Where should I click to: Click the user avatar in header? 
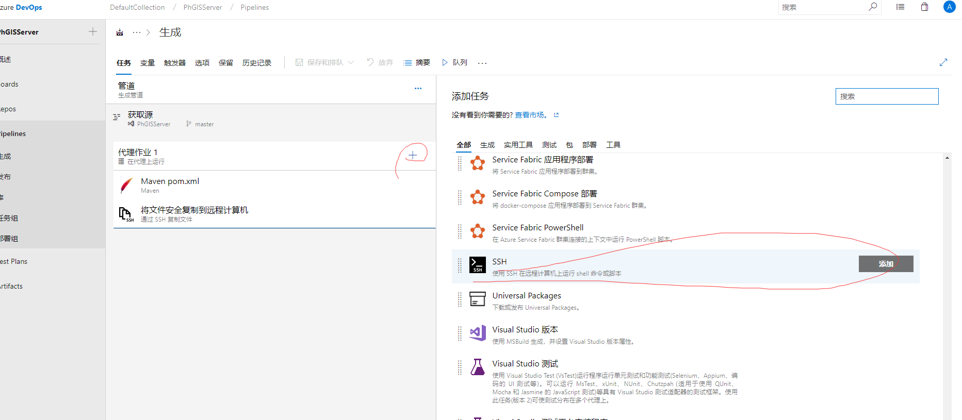click(949, 7)
